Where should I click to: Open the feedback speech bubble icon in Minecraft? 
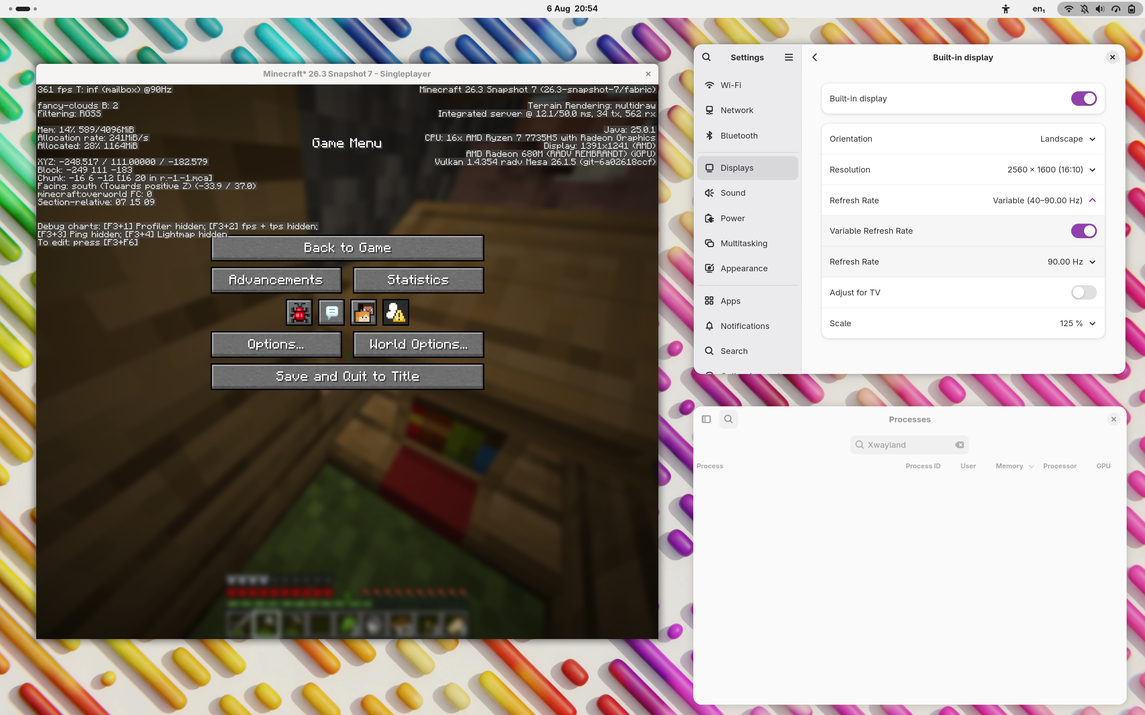pos(331,312)
